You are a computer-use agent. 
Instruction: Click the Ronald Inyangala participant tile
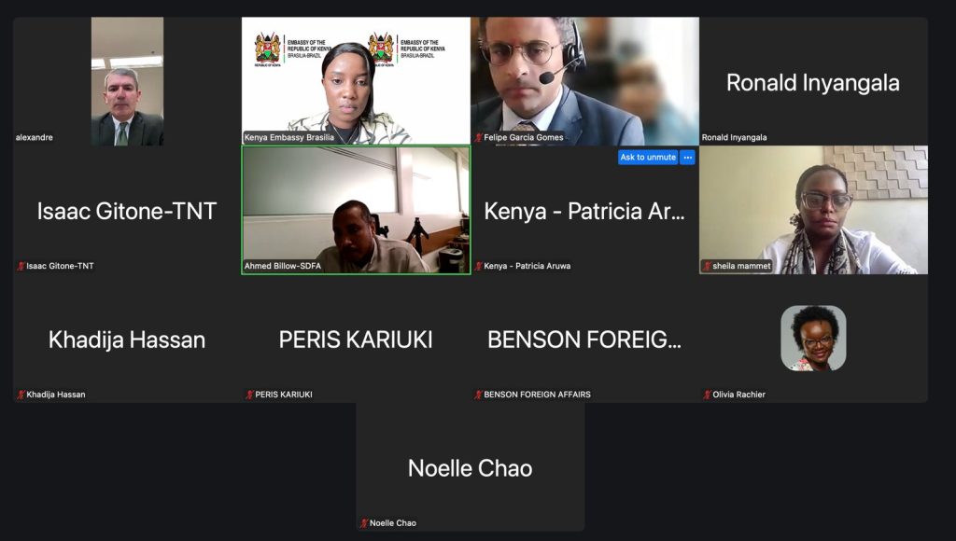click(x=813, y=81)
